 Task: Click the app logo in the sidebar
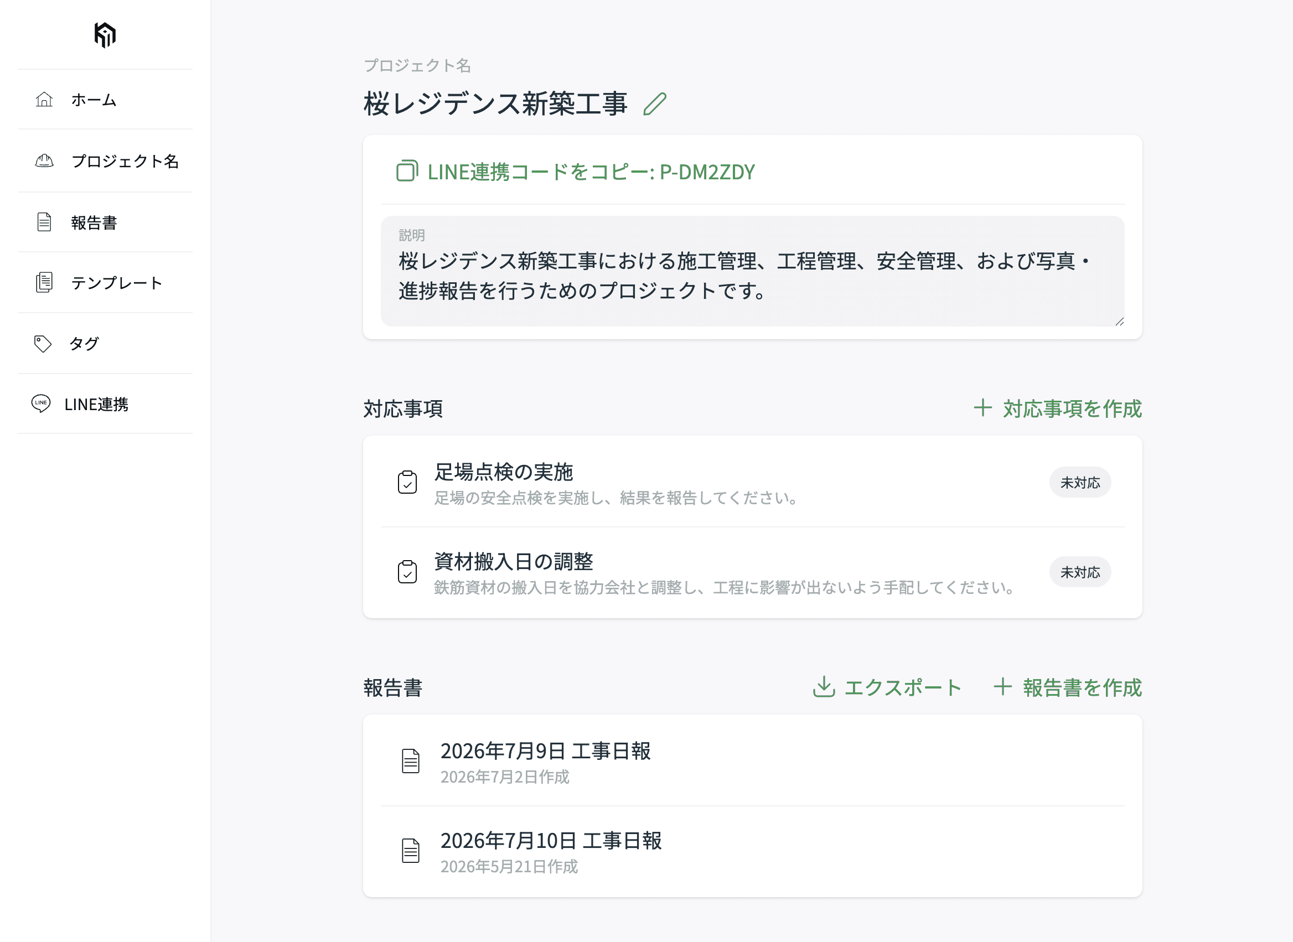(105, 35)
